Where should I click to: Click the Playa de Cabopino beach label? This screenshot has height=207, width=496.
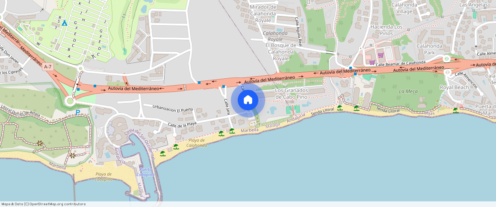104,177
